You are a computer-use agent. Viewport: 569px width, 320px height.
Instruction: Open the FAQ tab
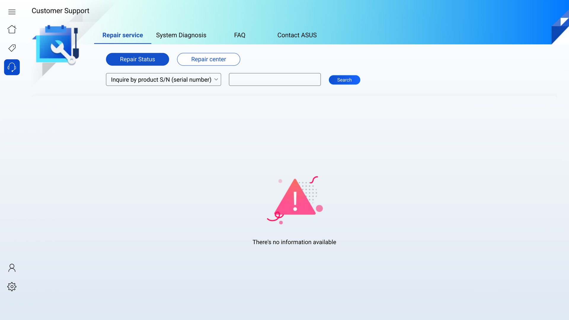click(240, 35)
